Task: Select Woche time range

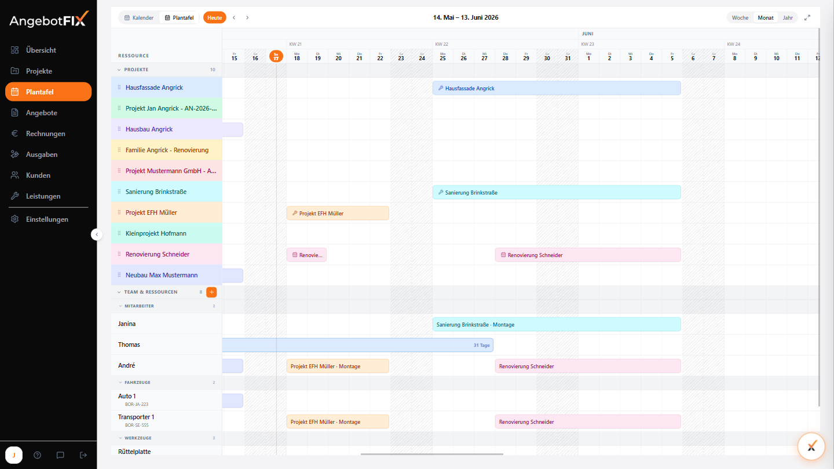Action: pos(740,18)
